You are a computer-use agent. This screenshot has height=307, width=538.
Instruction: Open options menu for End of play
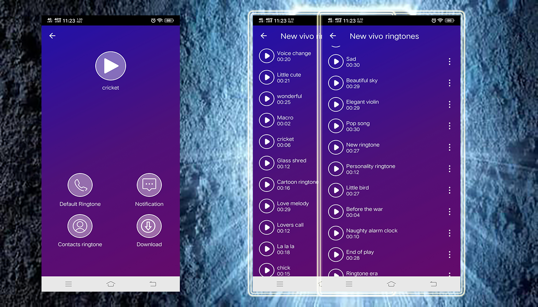[449, 255]
